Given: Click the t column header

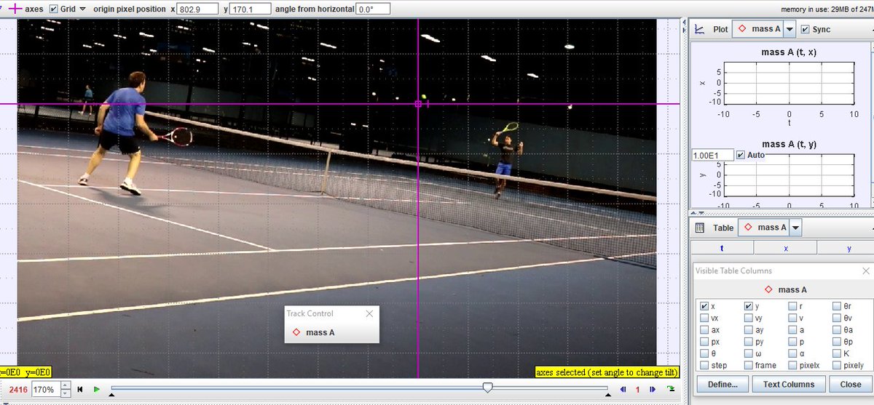Looking at the screenshot, I should pyautogui.click(x=722, y=248).
